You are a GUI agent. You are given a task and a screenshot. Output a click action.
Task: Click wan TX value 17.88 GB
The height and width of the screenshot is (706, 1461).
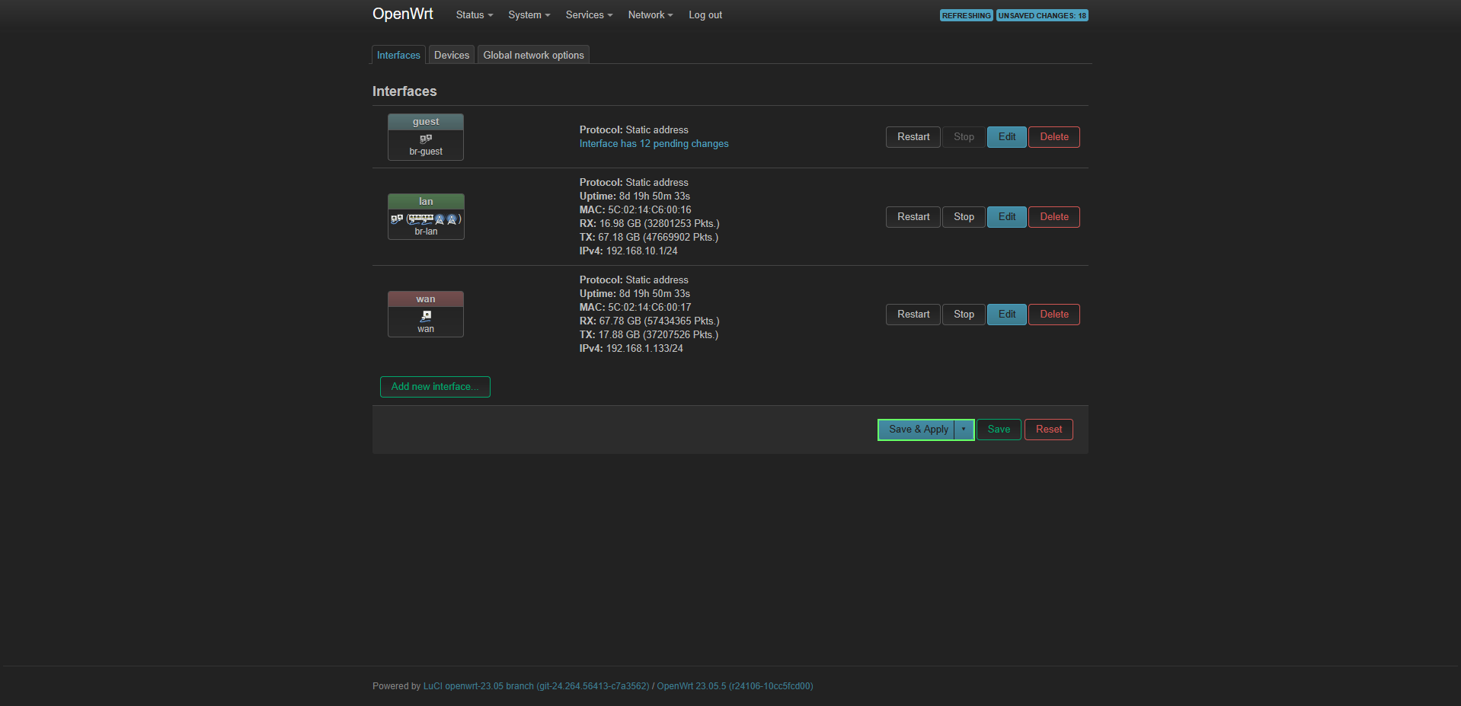point(619,335)
